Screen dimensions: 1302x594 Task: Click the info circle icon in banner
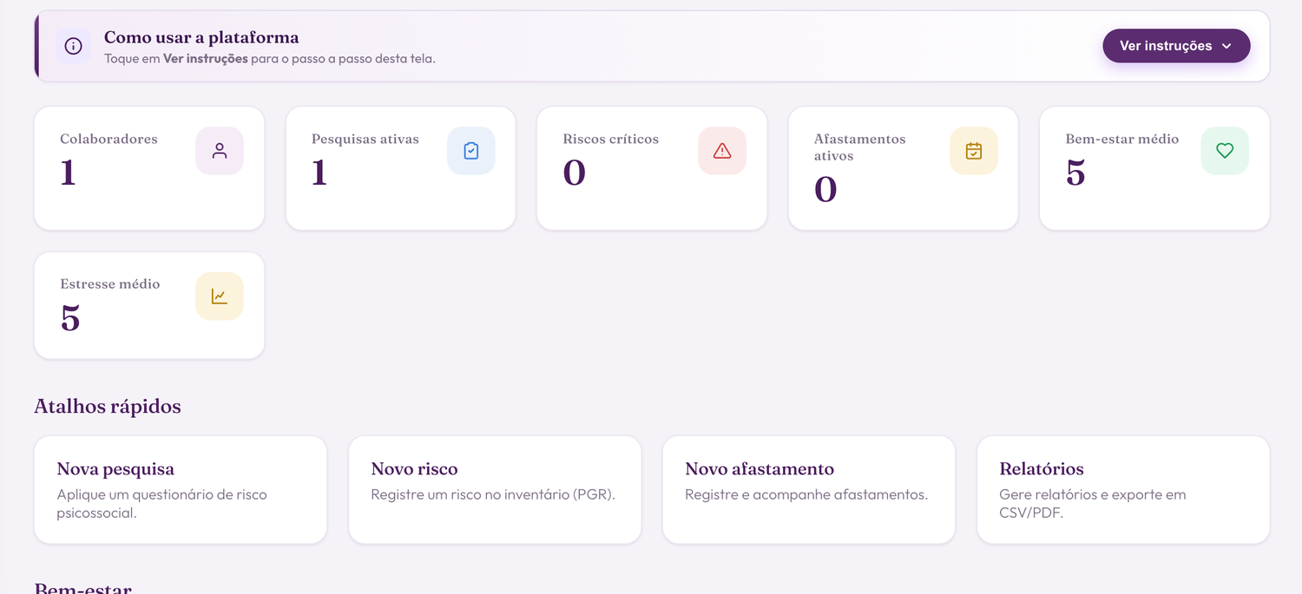(74, 46)
